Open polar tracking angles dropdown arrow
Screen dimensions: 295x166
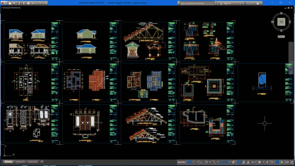(x=210, y=162)
